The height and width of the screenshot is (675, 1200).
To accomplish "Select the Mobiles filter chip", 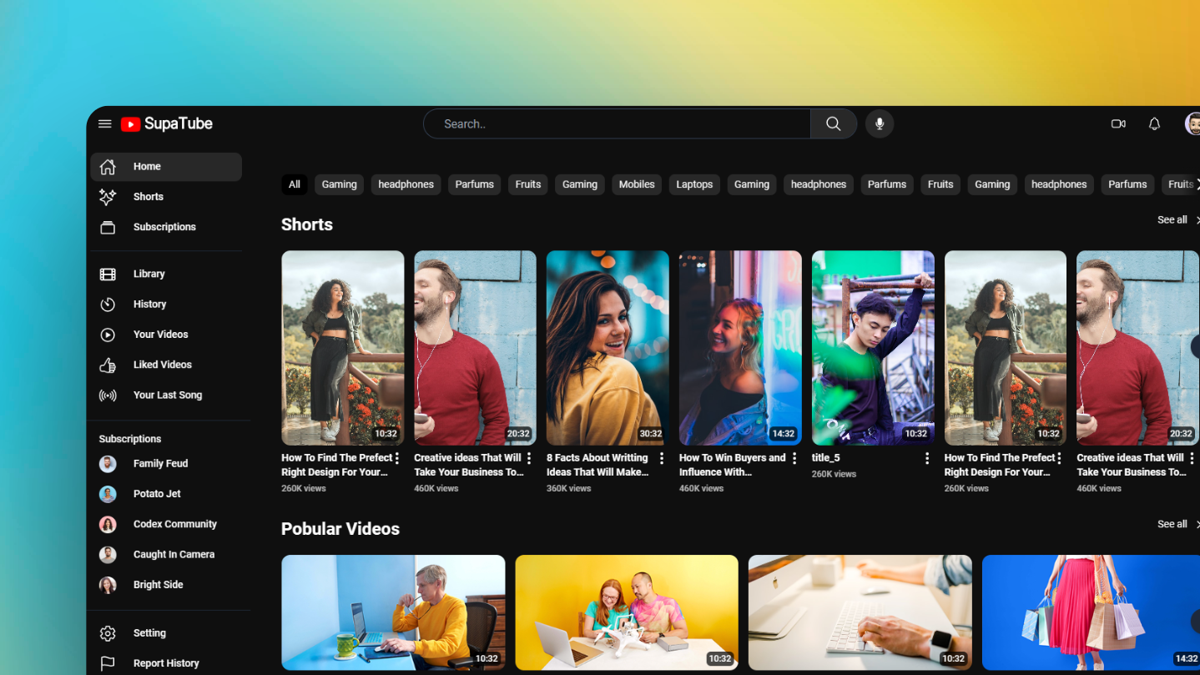I will tap(636, 184).
